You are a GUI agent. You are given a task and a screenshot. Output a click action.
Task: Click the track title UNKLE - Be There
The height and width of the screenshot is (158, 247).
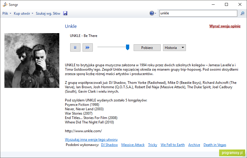83,36
